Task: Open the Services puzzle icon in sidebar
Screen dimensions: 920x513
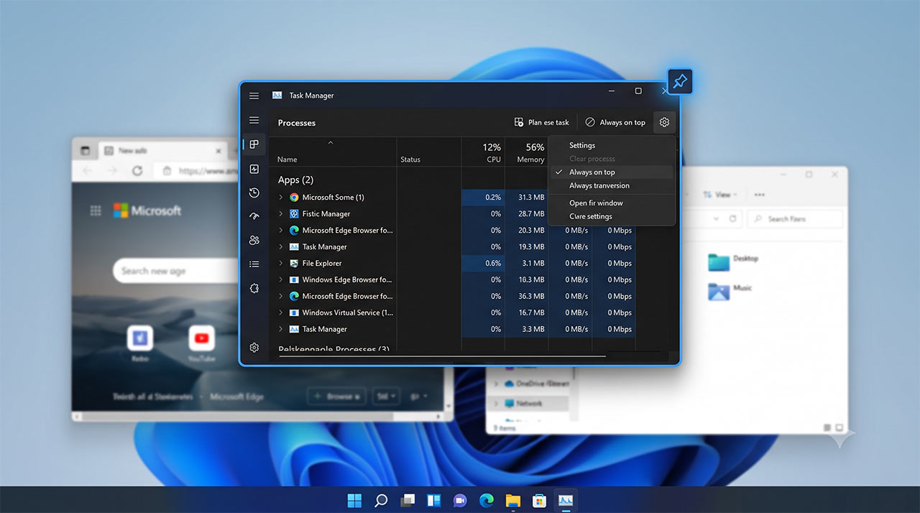Action: pos(254,287)
